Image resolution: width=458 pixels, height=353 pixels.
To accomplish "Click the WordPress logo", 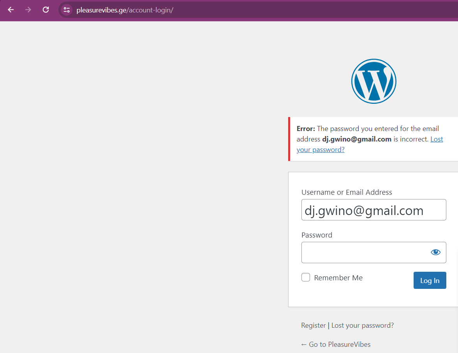I will tap(373, 81).
